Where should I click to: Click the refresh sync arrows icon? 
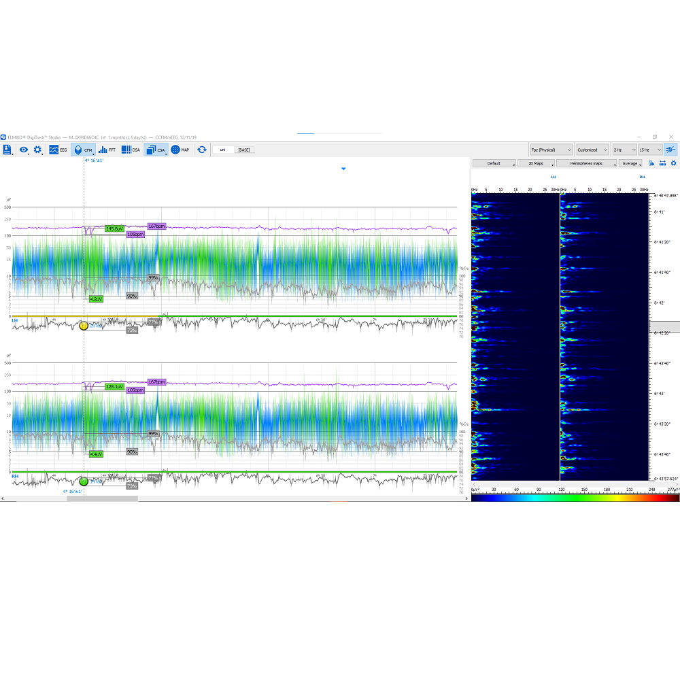(x=202, y=150)
